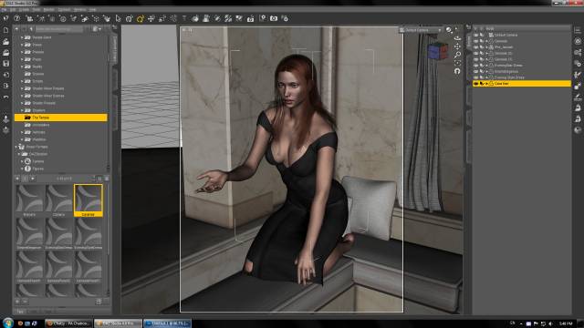Click the viewport zoom magnifier icon
The image size is (584, 328).
coord(457,55)
